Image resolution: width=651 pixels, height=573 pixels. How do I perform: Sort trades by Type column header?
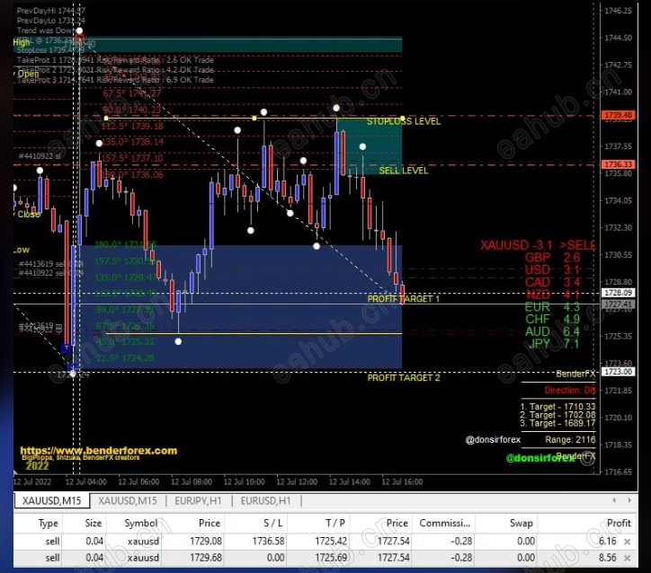tap(49, 524)
